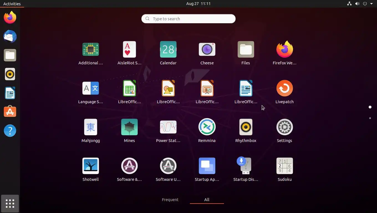Image resolution: width=377 pixels, height=213 pixels.
Task: Click the network icon in top bar
Action: click(x=349, y=4)
